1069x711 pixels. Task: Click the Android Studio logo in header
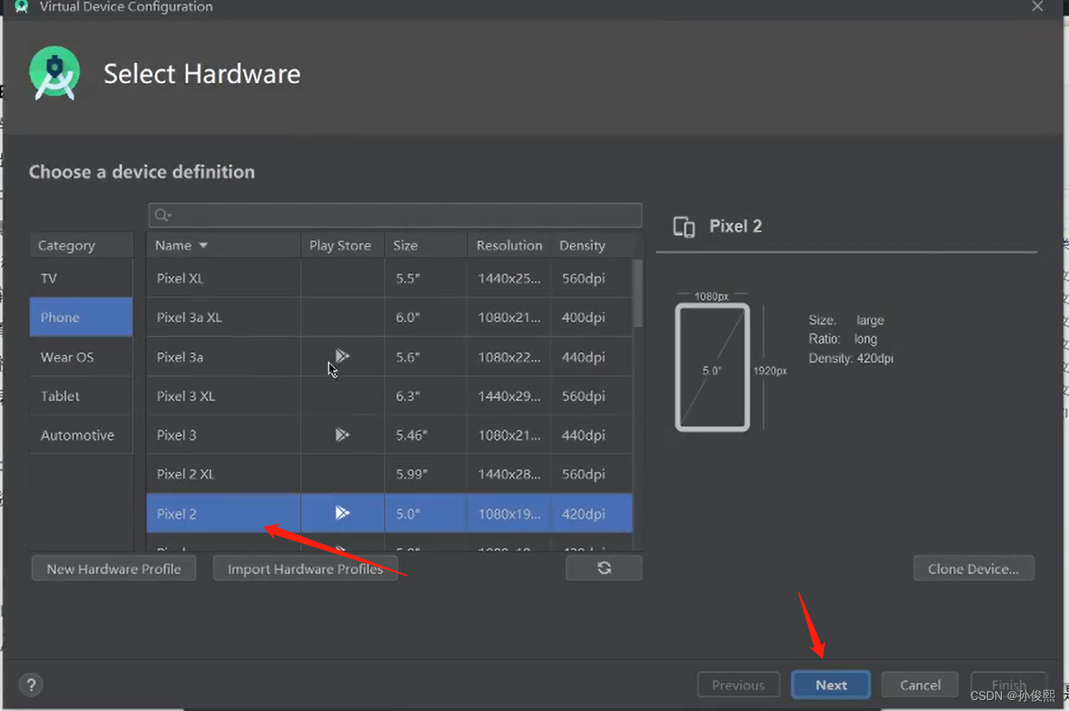coord(55,73)
